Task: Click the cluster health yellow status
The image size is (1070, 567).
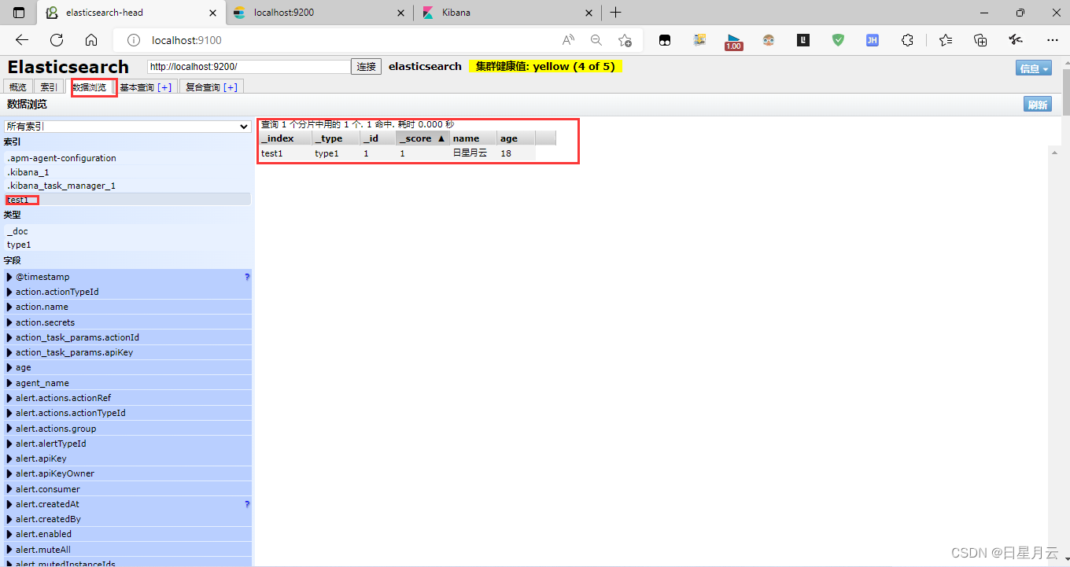Action: point(545,67)
